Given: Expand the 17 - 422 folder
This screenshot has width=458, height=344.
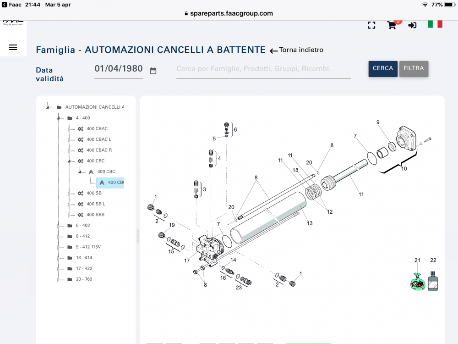Looking at the screenshot, I should [x=59, y=268].
